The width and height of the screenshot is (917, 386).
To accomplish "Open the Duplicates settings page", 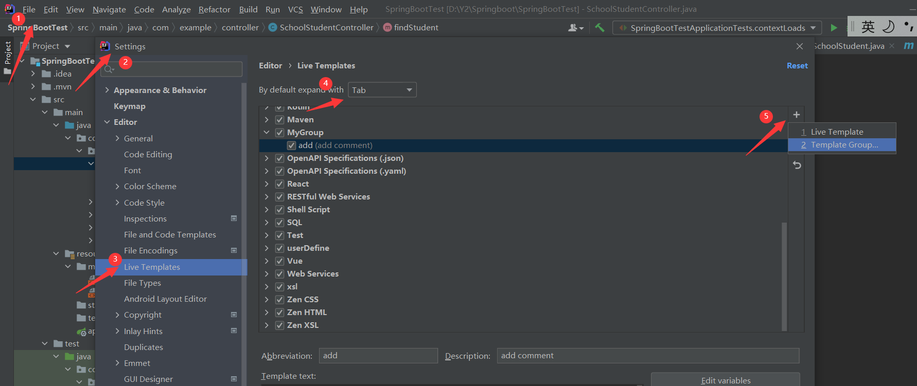I will [144, 347].
